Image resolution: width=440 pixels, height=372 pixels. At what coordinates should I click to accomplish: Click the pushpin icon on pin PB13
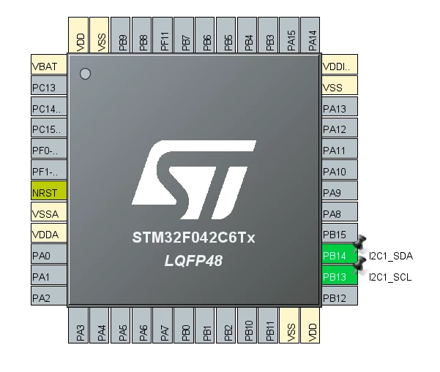click(x=359, y=265)
